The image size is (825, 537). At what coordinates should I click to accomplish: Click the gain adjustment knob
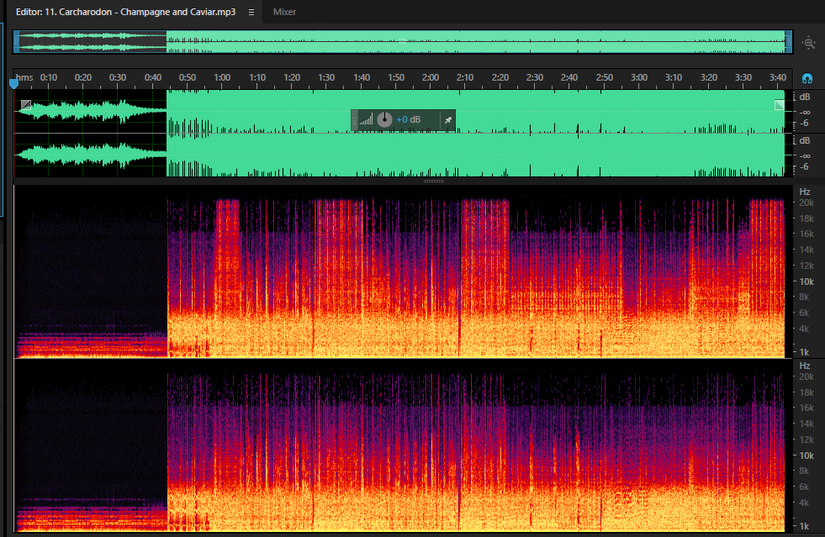click(384, 119)
